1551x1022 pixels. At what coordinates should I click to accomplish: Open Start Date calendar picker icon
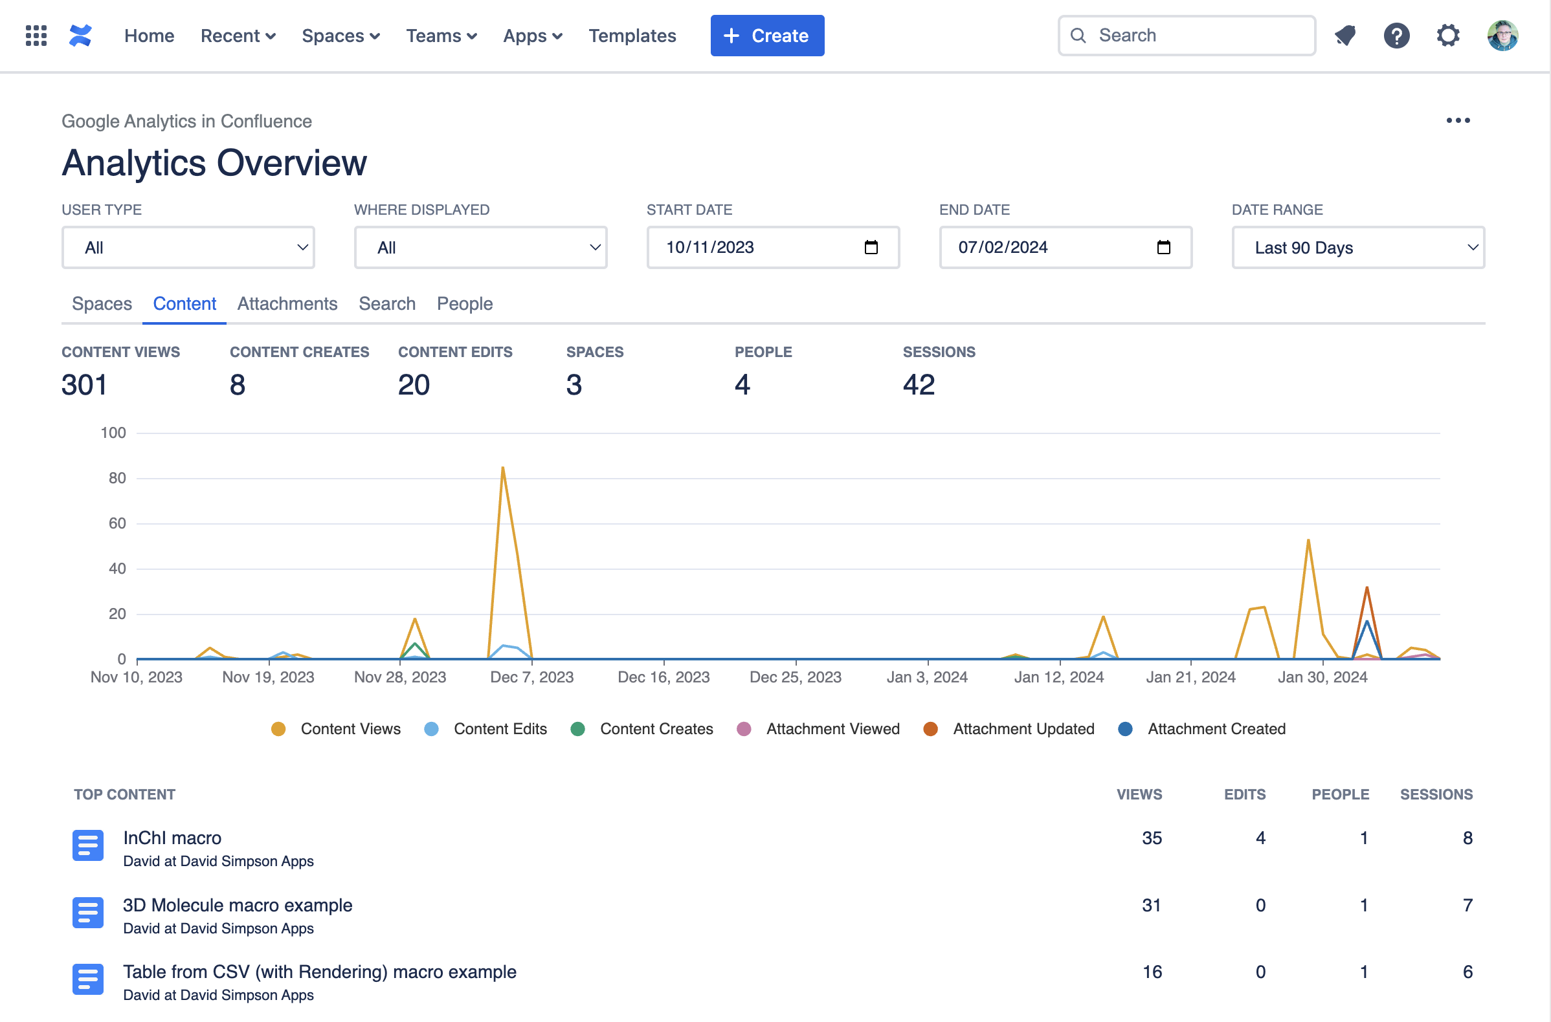(x=871, y=247)
